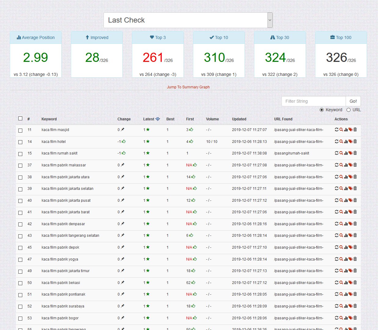Open the 'Jump To Summary Graph' link

pos(188,87)
